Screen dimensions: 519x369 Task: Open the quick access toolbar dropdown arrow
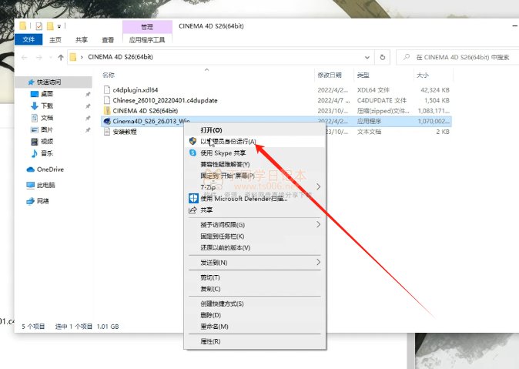point(59,26)
